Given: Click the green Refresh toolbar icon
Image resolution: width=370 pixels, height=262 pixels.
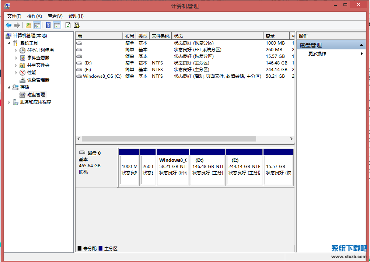Looking at the screenshot, I should click(68, 25).
